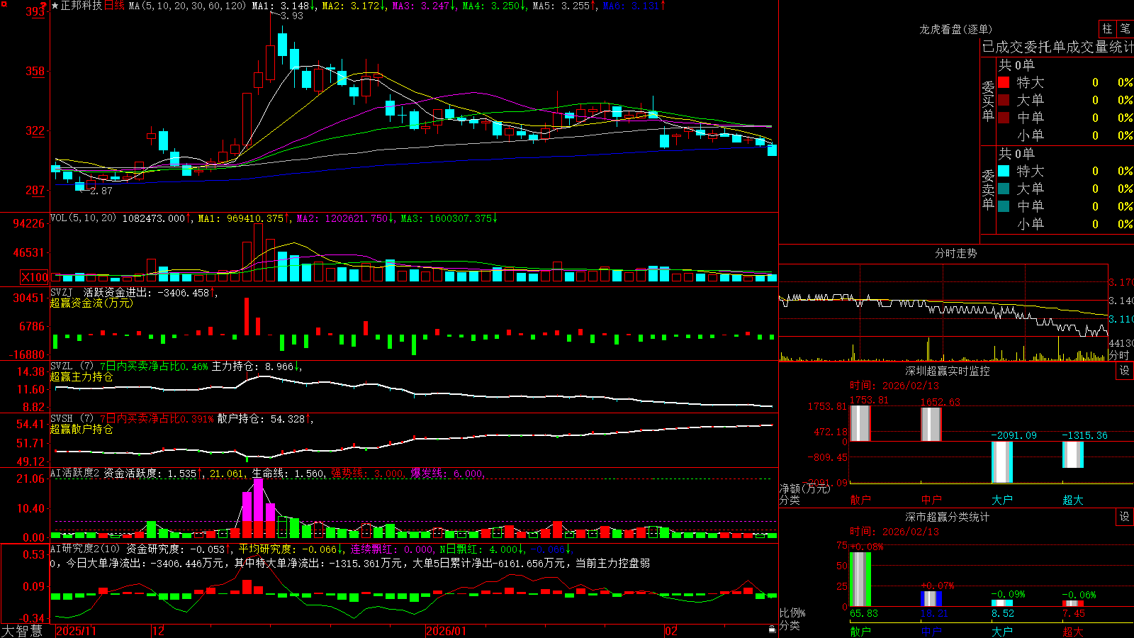Click red 特大 buy-order color swatch
The height and width of the screenshot is (638, 1134).
1004,82
